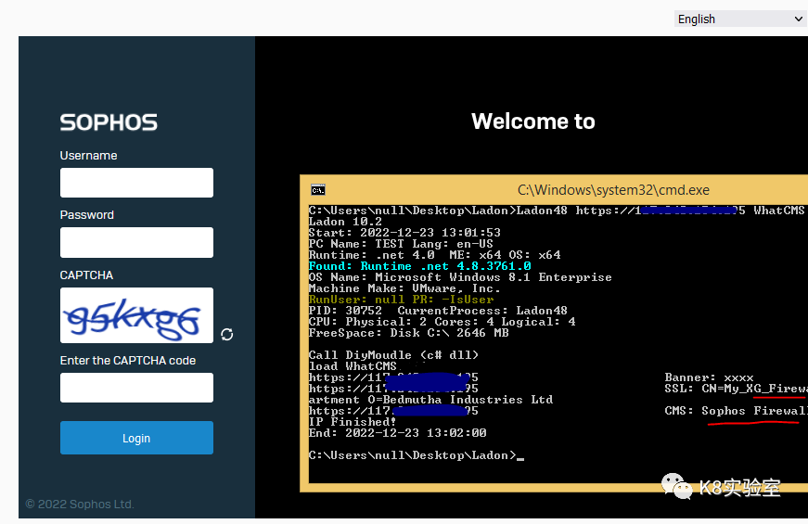Click the 'PID: 30752 CurrentProcess: Ladon48' line
Viewport: 808px width, 524px height.
pos(438,311)
